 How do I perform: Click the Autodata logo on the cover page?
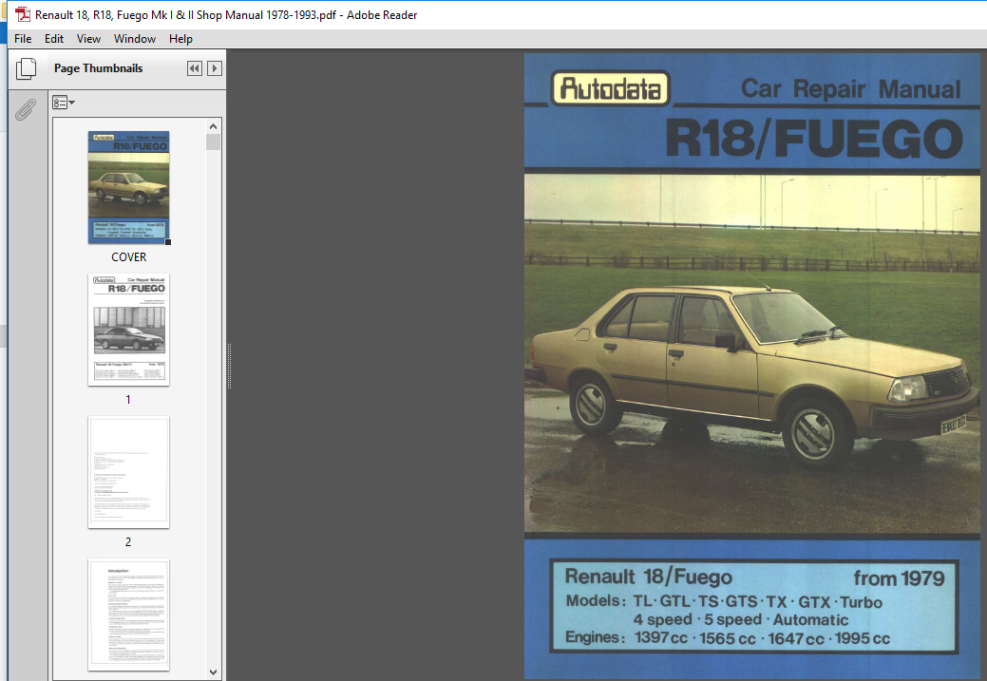point(610,88)
